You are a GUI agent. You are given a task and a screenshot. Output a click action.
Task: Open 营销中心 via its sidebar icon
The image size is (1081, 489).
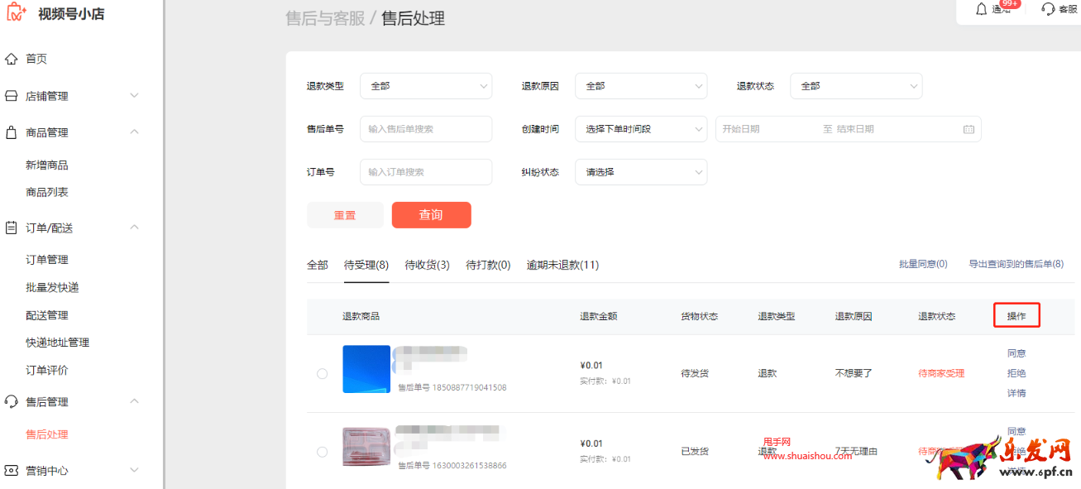[12, 470]
